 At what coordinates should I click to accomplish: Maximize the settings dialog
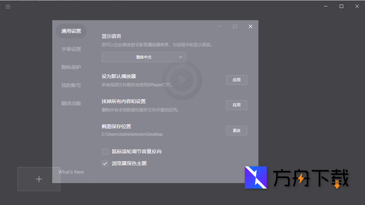234,26
